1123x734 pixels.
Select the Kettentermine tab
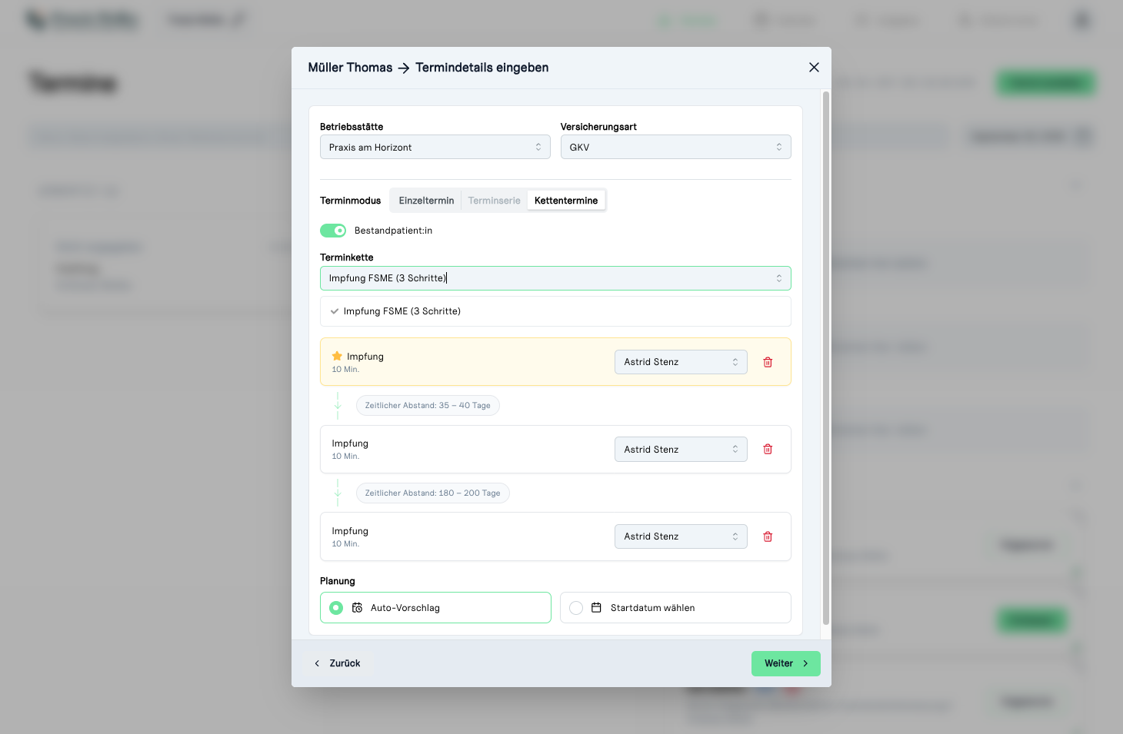click(x=566, y=201)
